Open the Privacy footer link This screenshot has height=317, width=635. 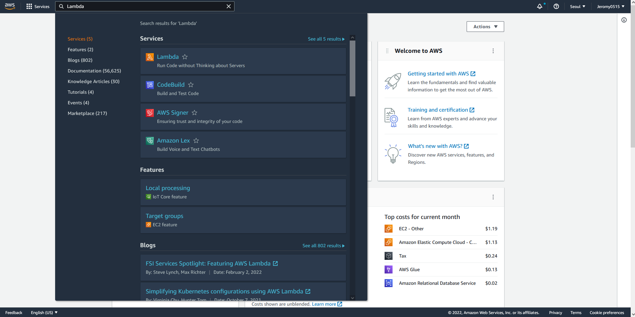pos(555,313)
